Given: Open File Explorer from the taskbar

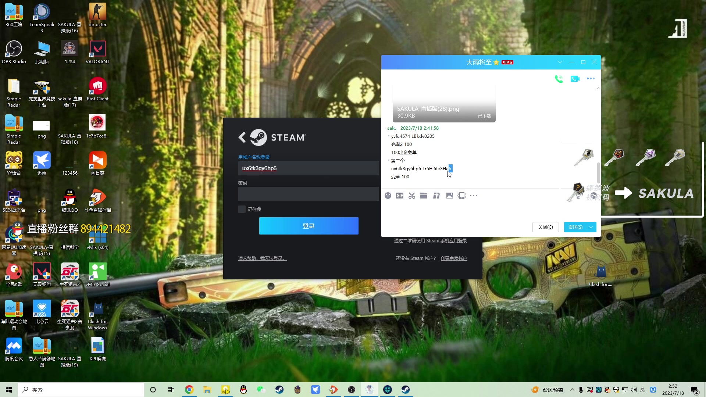Looking at the screenshot, I should coord(207,390).
